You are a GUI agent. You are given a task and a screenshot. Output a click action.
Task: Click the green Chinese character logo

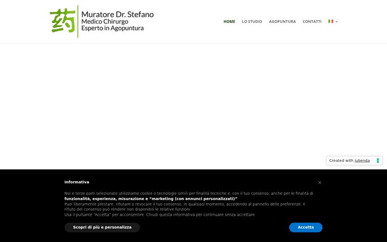tap(63, 21)
